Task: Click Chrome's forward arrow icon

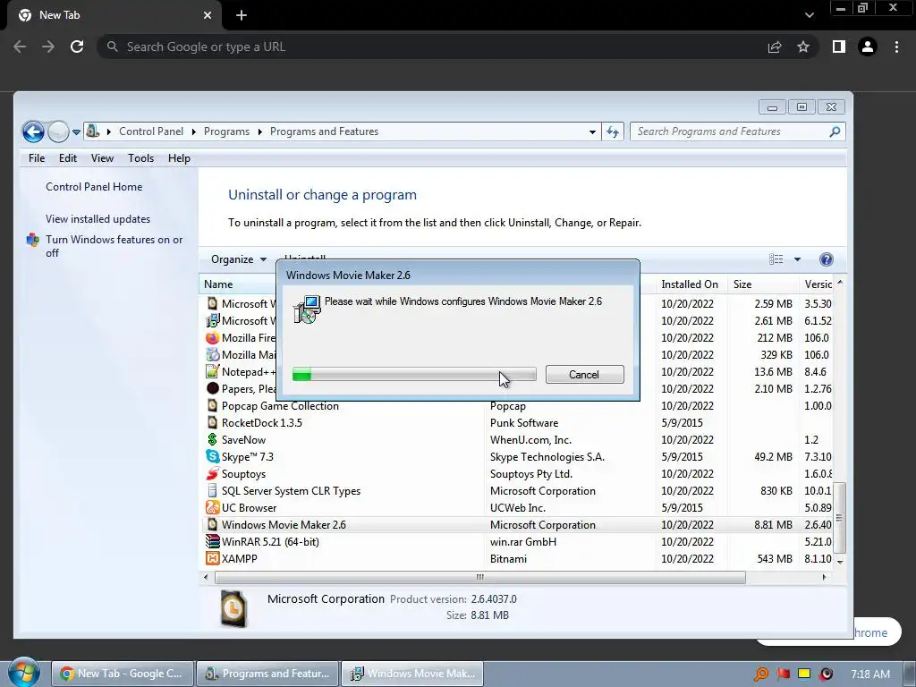Action: coord(48,47)
